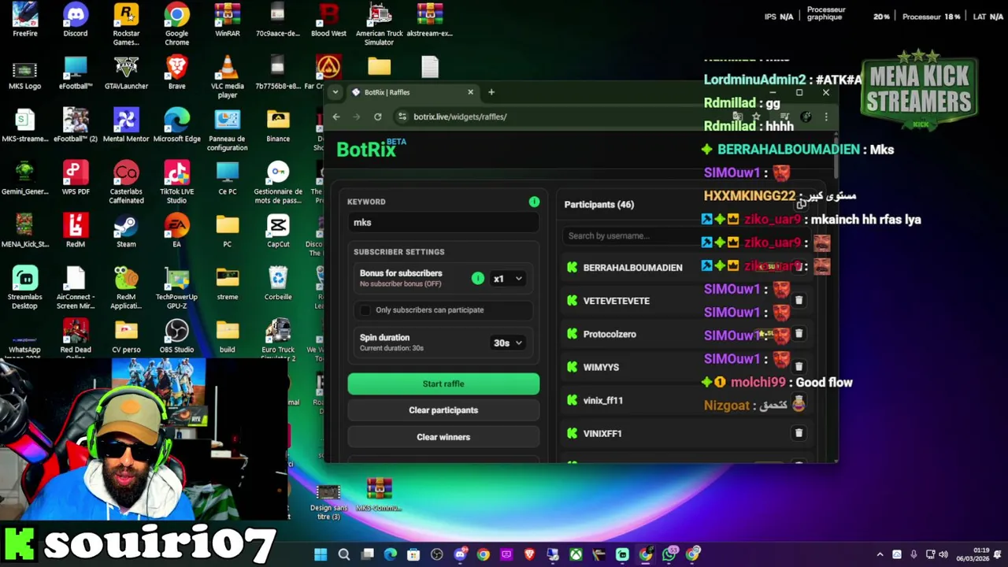The width and height of the screenshot is (1008, 567).
Task: Launch the FreeFire desktop shortcut
Action: point(25,20)
